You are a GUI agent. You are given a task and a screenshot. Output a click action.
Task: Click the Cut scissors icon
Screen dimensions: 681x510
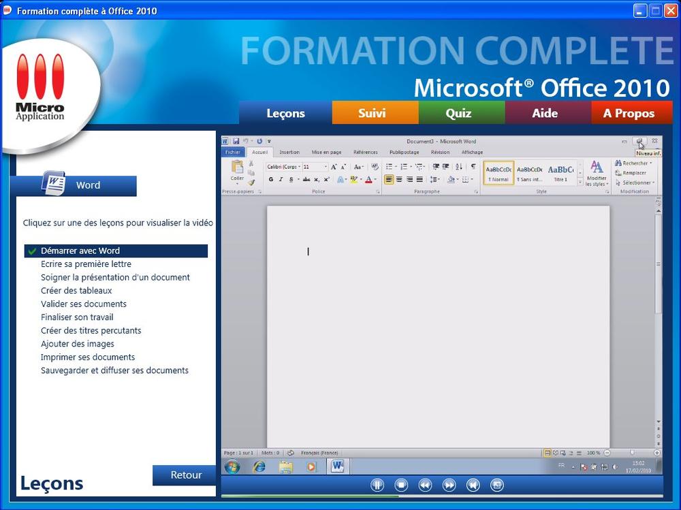pos(251,163)
